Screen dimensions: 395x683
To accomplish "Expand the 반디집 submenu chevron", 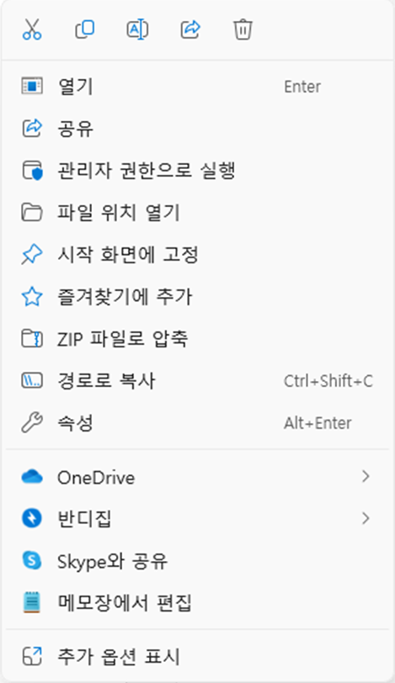I will tap(366, 518).
